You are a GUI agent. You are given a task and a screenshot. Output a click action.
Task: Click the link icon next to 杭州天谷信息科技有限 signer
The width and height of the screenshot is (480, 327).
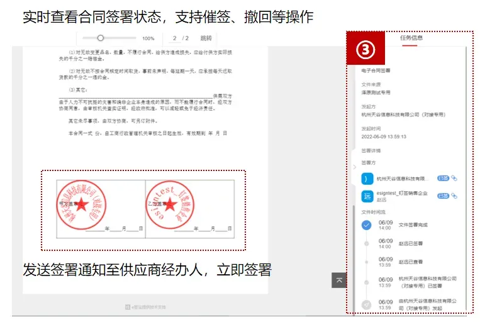(x=454, y=178)
